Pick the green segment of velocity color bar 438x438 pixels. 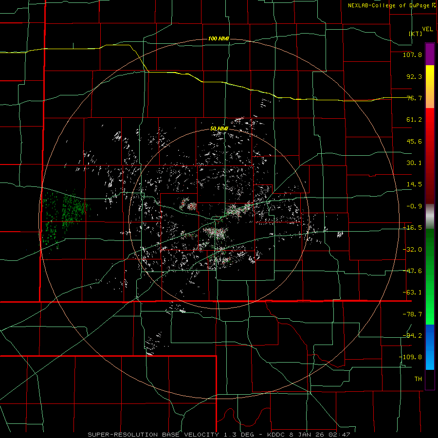coord(430,276)
